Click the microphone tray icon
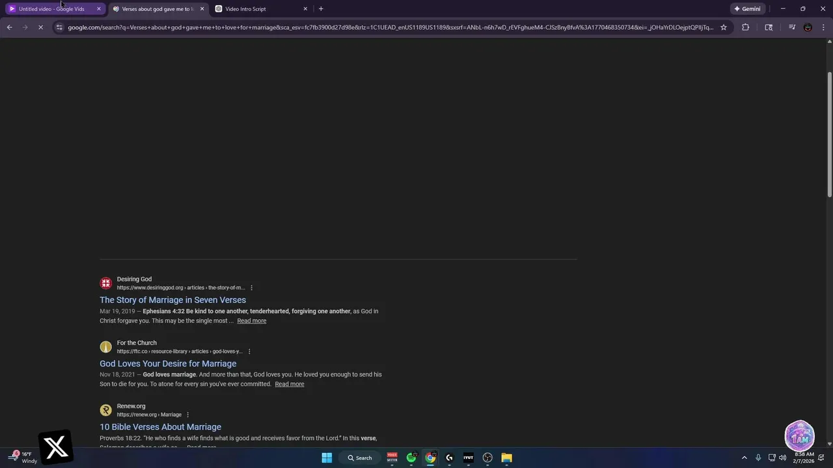 (x=758, y=458)
